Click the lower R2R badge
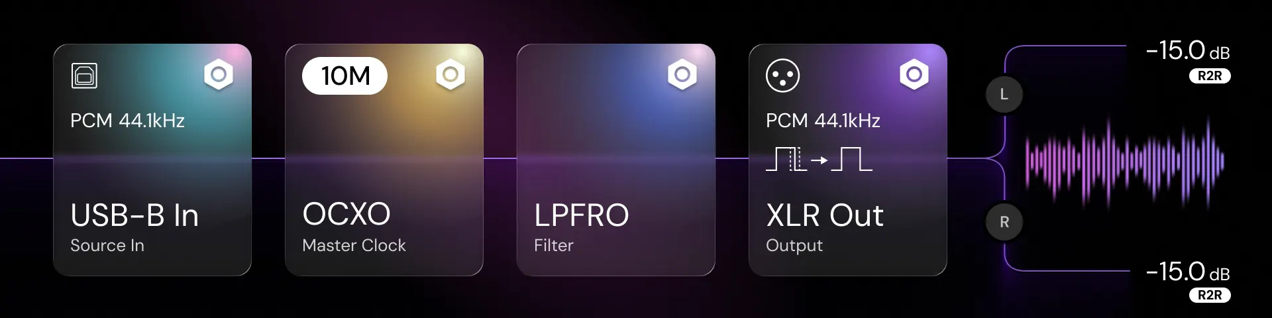Screen dimensions: 1272x318 [x=1210, y=295]
